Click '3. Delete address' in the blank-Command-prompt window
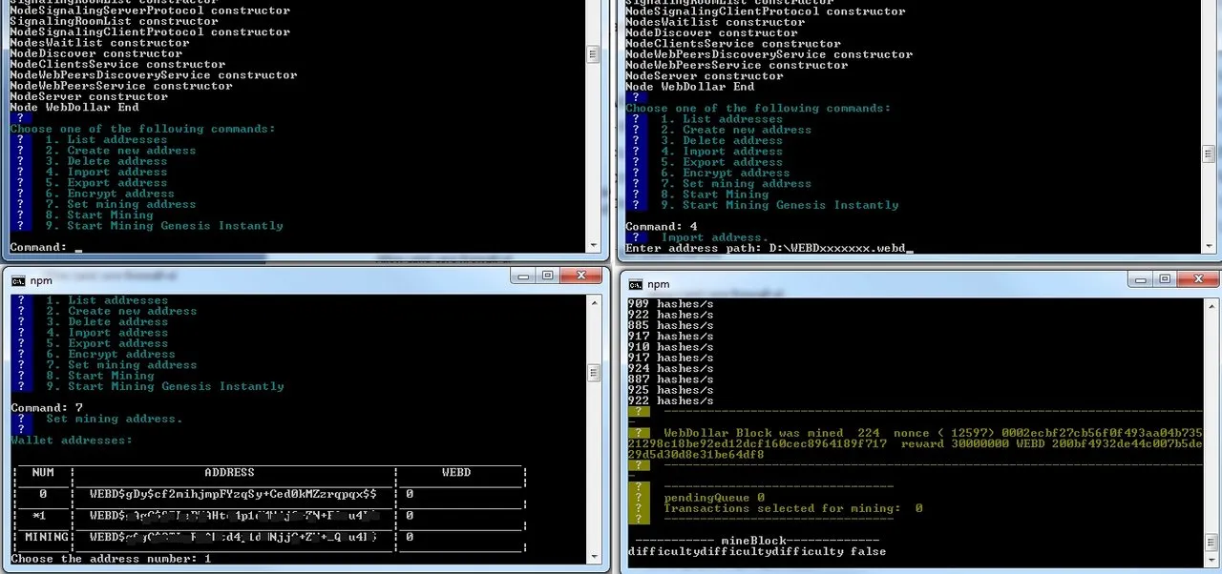 tap(107, 161)
